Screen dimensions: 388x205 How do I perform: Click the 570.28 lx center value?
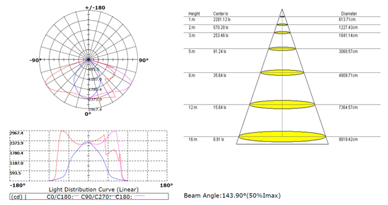tap(221, 27)
